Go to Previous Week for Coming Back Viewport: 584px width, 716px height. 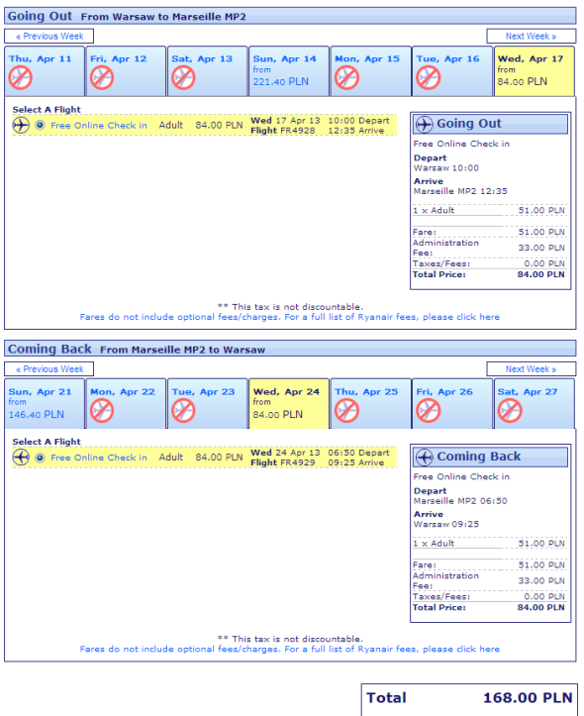click(x=49, y=369)
